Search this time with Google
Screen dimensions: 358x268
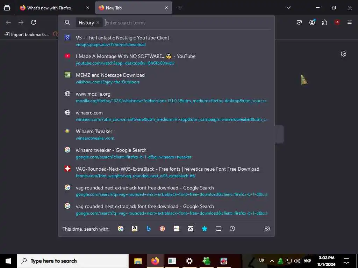(121, 229)
